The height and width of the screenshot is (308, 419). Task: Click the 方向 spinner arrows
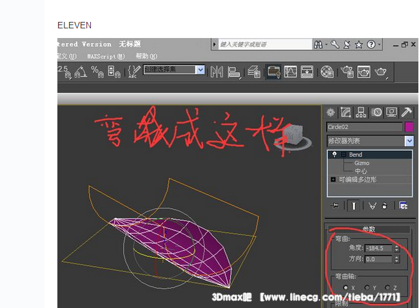pyautogui.click(x=396, y=259)
